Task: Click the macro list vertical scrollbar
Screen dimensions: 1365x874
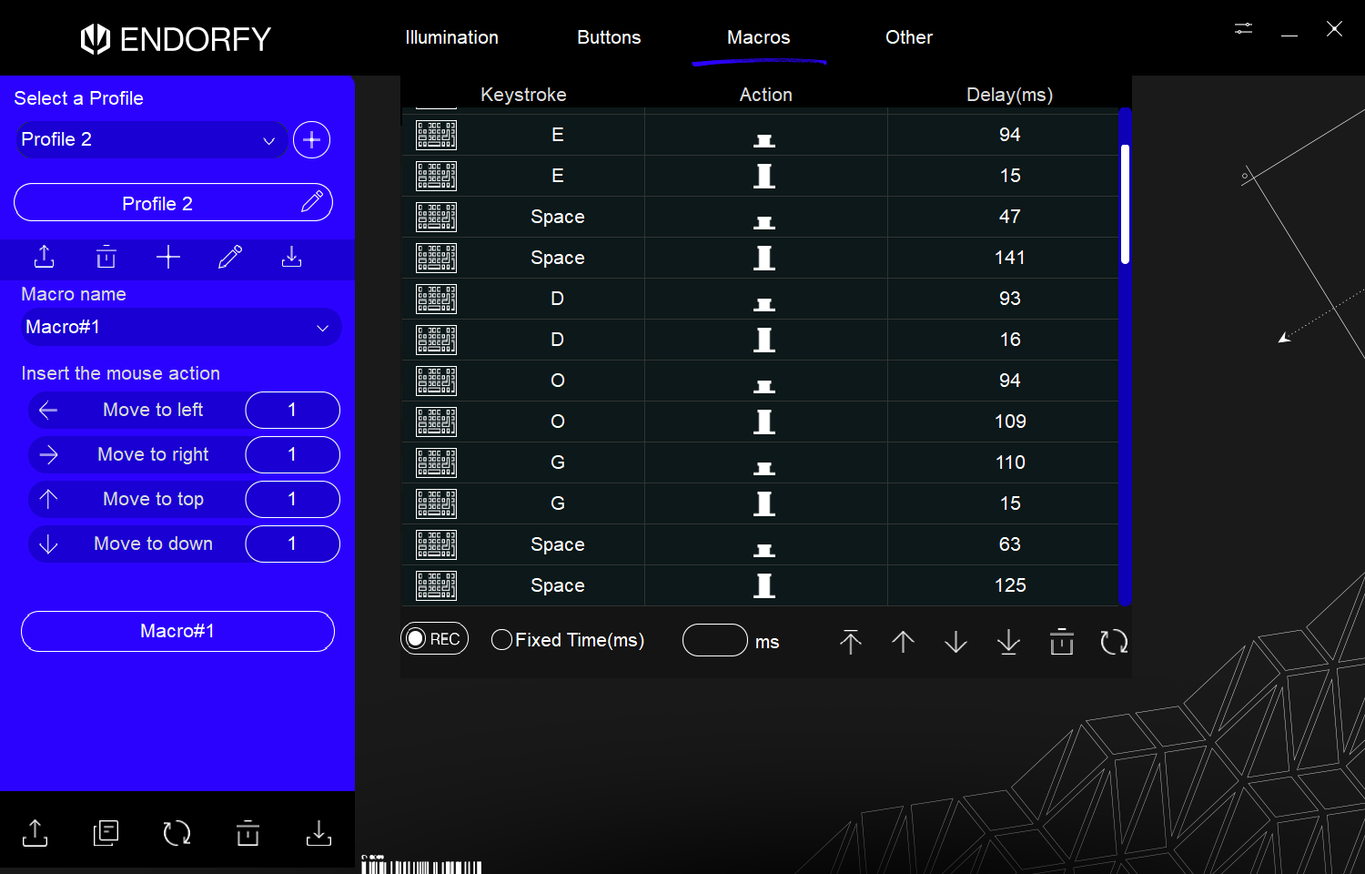Action: [1125, 204]
